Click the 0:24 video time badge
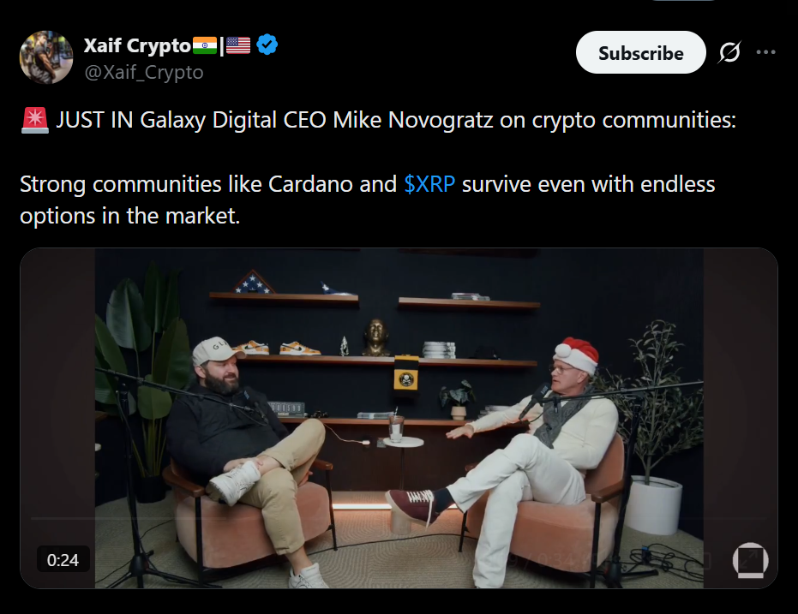The height and width of the screenshot is (614, 798). (63, 559)
